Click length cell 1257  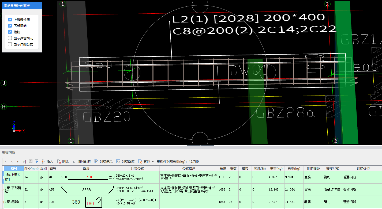(223, 202)
